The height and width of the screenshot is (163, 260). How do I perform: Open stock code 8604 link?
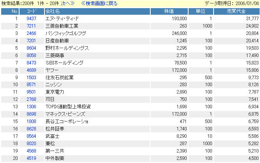pos(31,48)
